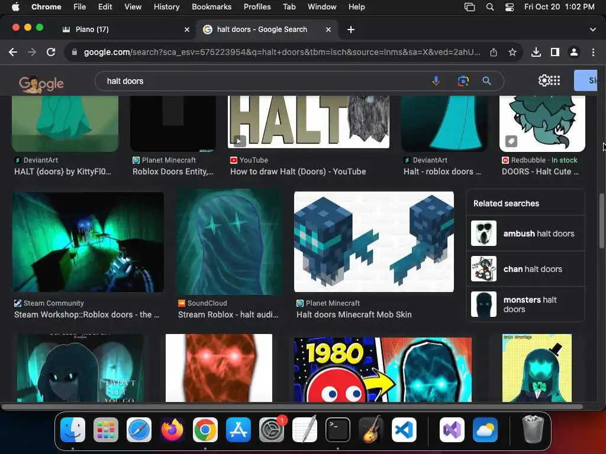Open related search monsters halt doors
606x454 pixels.
(x=526, y=304)
